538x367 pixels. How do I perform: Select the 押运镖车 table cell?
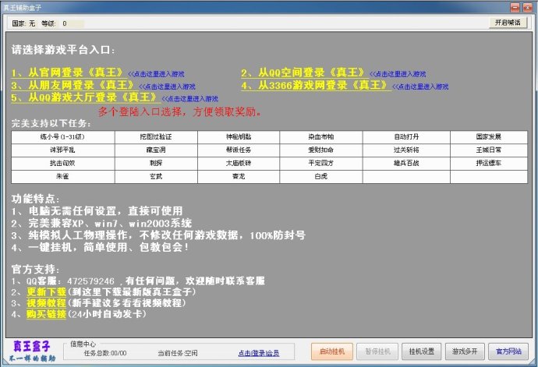(x=489, y=164)
